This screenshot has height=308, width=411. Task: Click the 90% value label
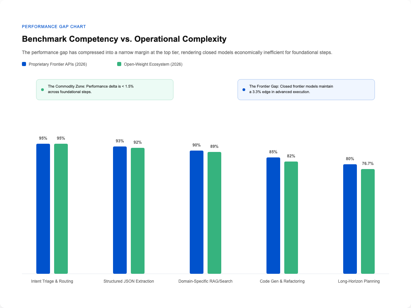(x=197, y=145)
